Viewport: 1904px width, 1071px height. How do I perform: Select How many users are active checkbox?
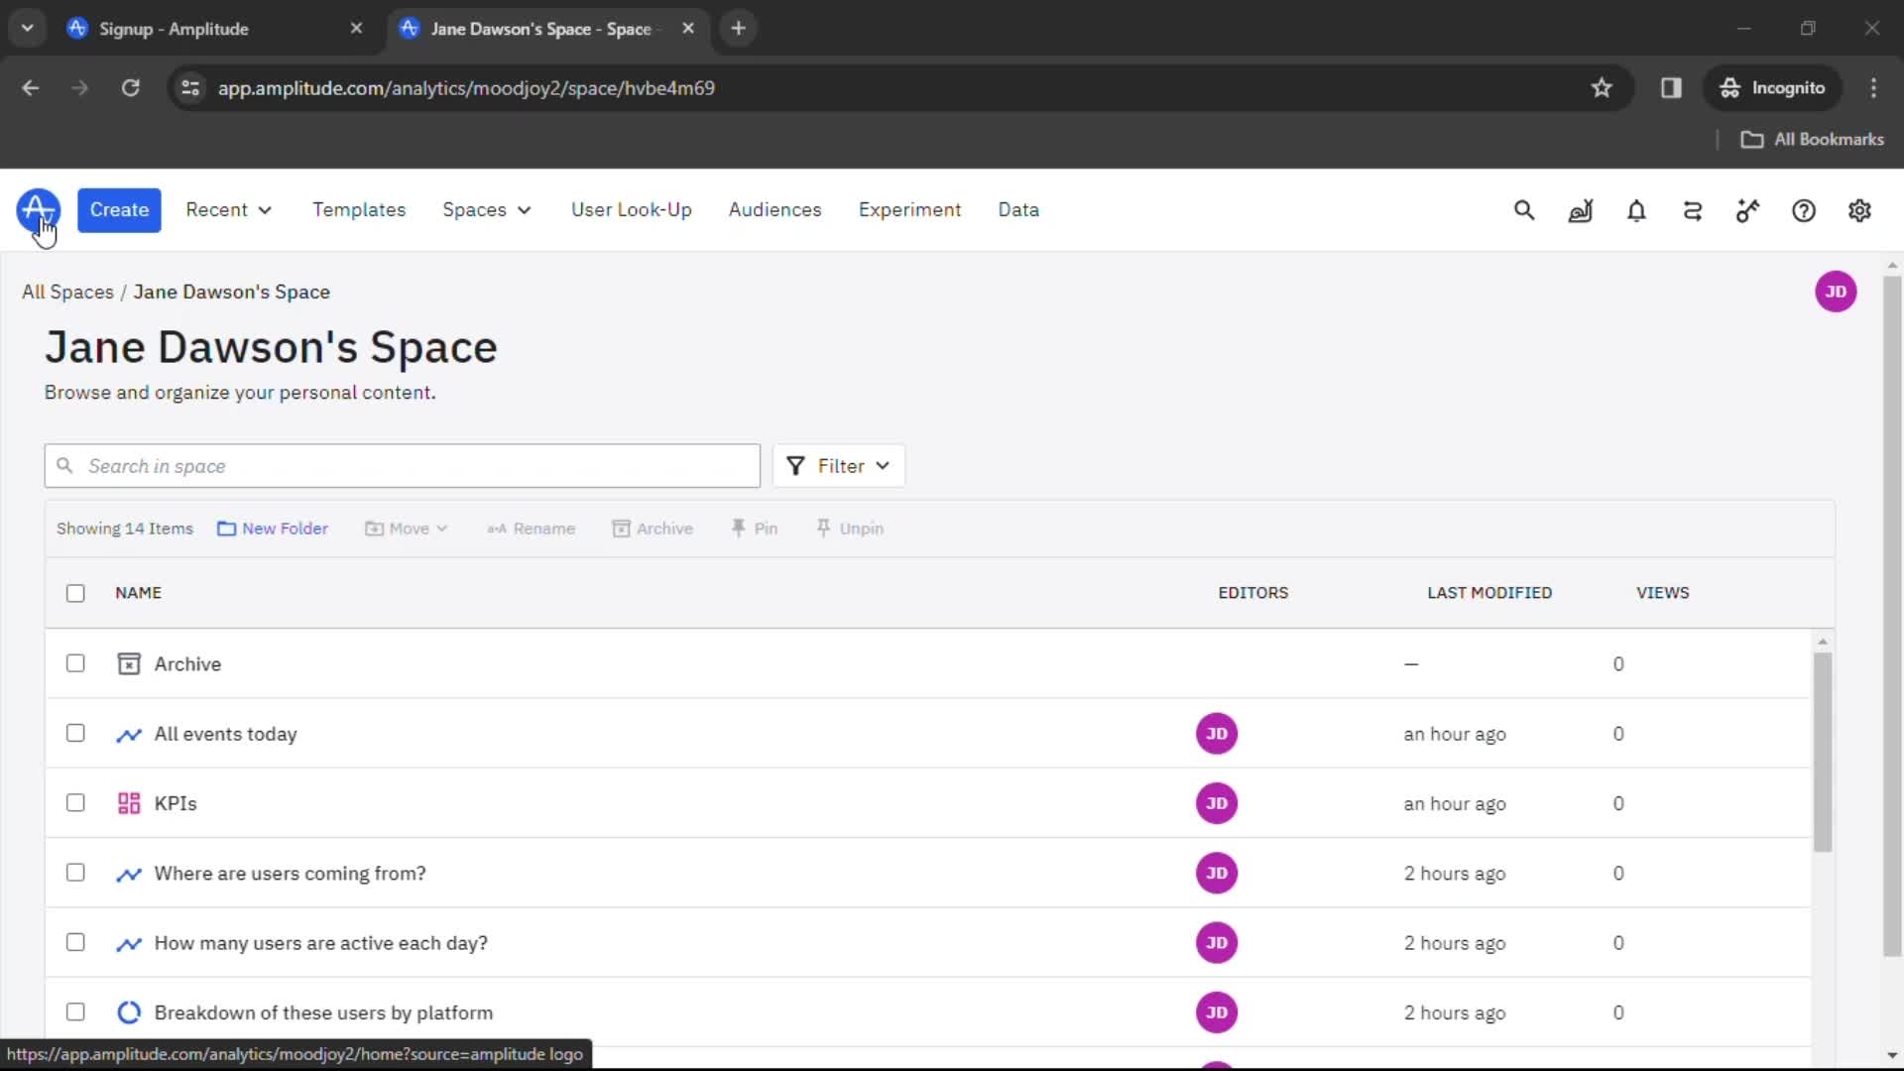(75, 942)
